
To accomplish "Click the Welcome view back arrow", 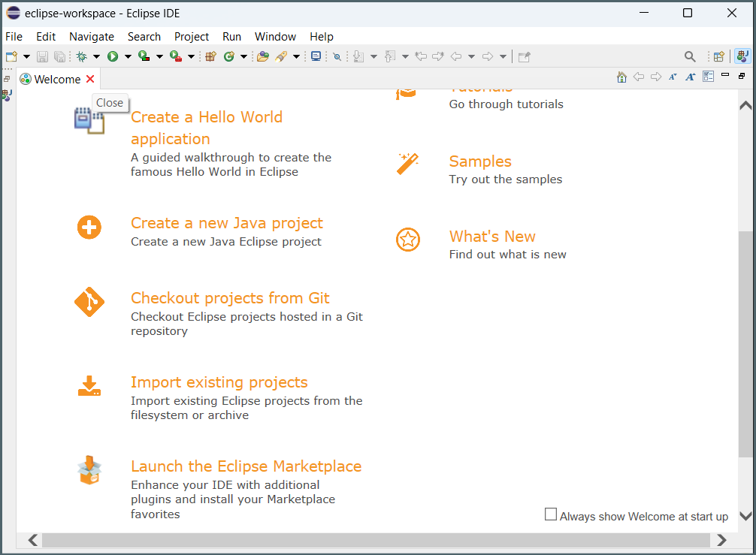I will coord(639,77).
